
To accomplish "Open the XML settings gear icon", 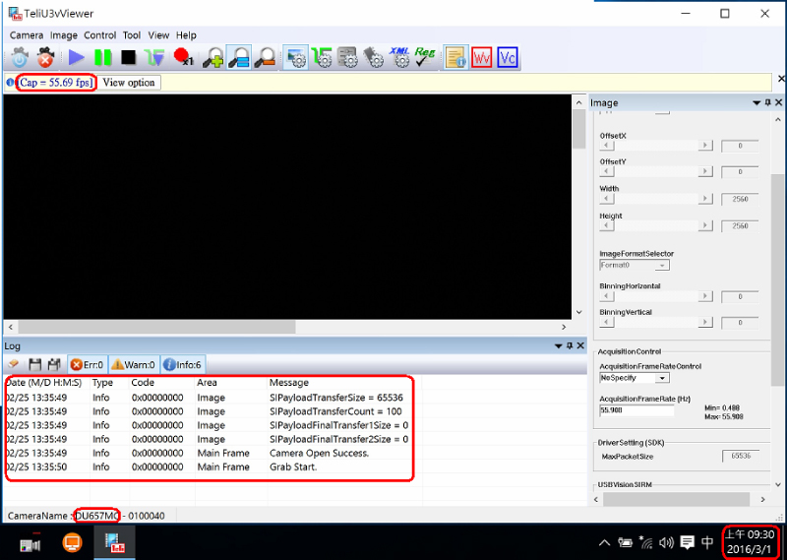I will [x=399, y=58].
